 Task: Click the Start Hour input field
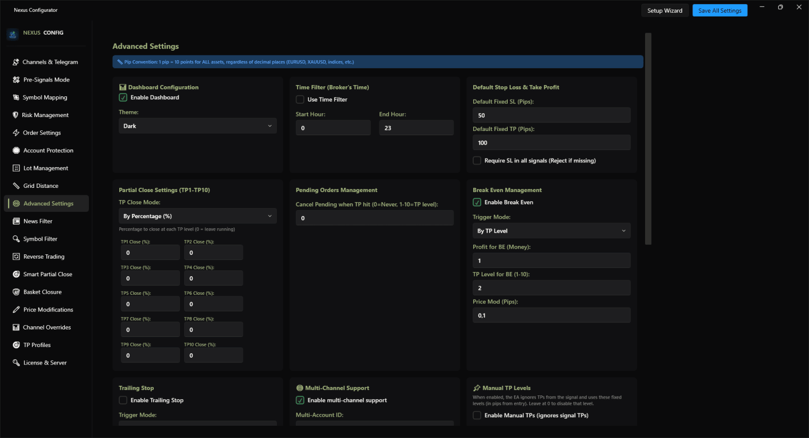(x=333, y=128)
